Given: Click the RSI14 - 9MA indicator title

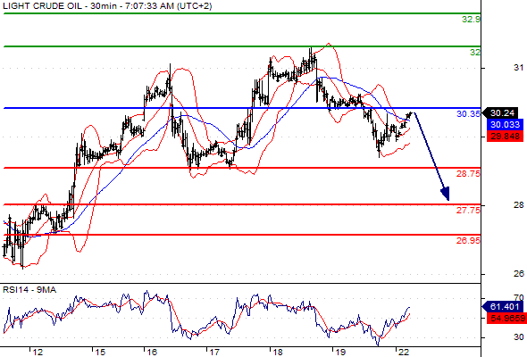Looking at the screenshot, I should pyautogui.click(x=29, y=289).
